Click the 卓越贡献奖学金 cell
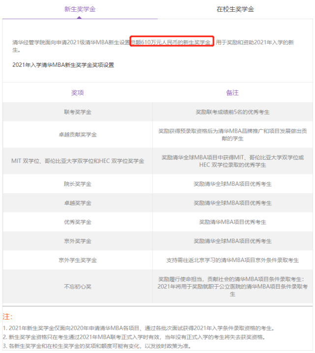The width and height of the screenshot is (315, 353). coord(78,135)
